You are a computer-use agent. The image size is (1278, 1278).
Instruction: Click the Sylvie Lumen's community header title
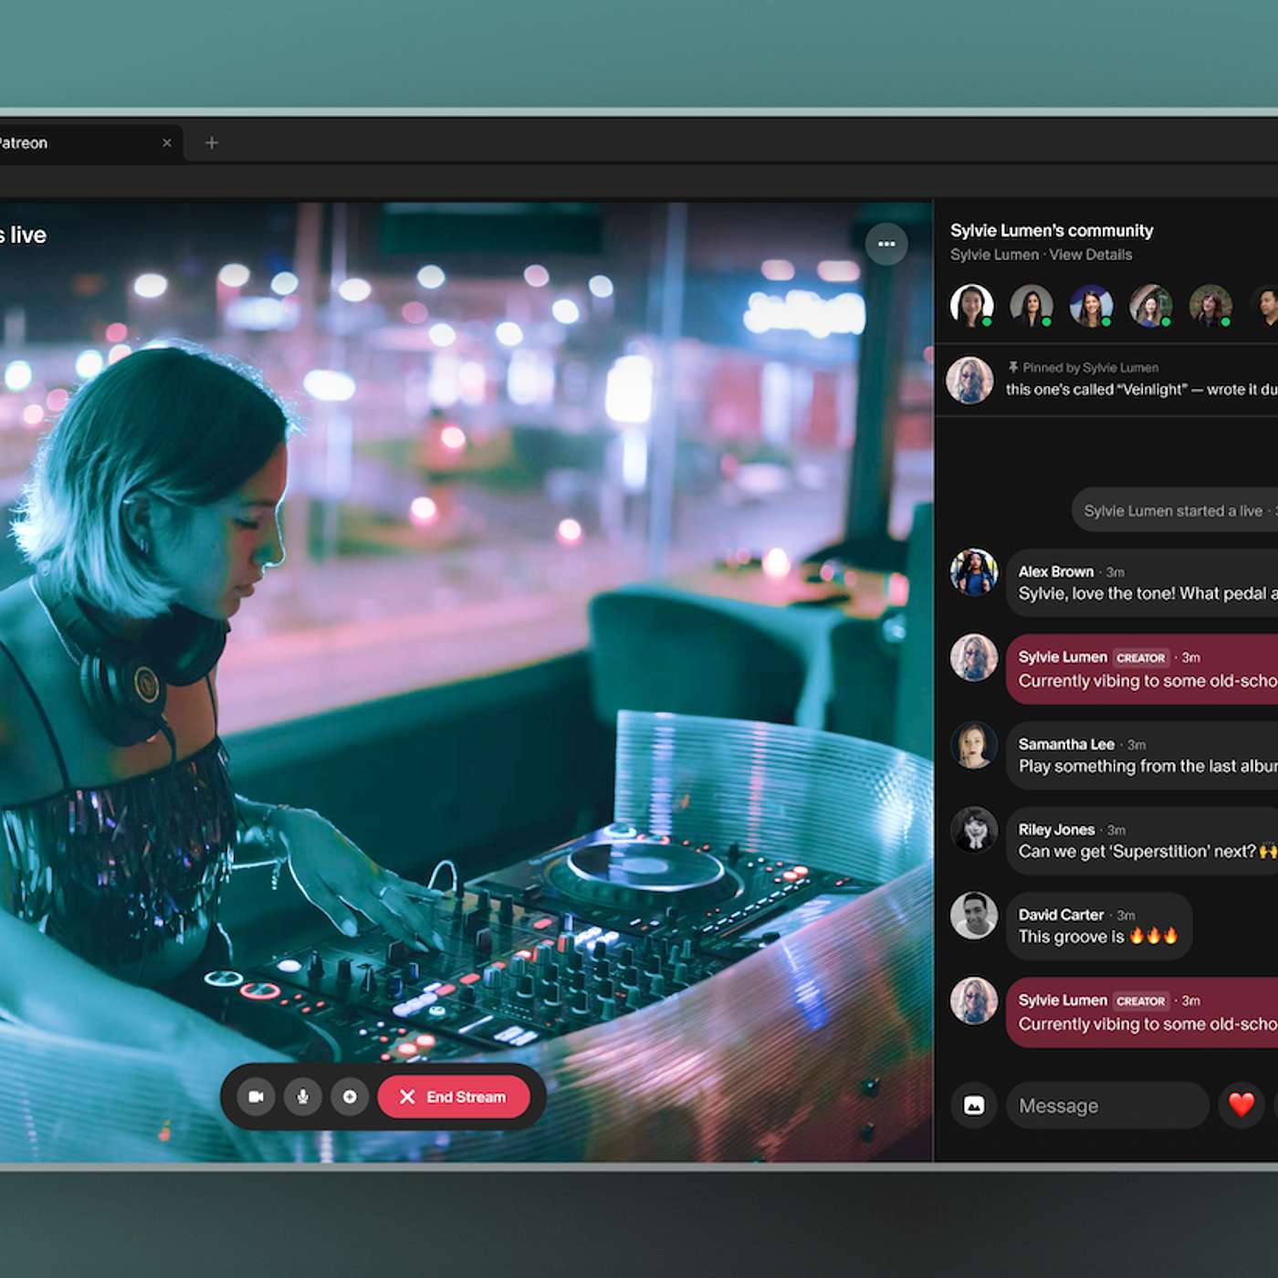pos(1052,230)
